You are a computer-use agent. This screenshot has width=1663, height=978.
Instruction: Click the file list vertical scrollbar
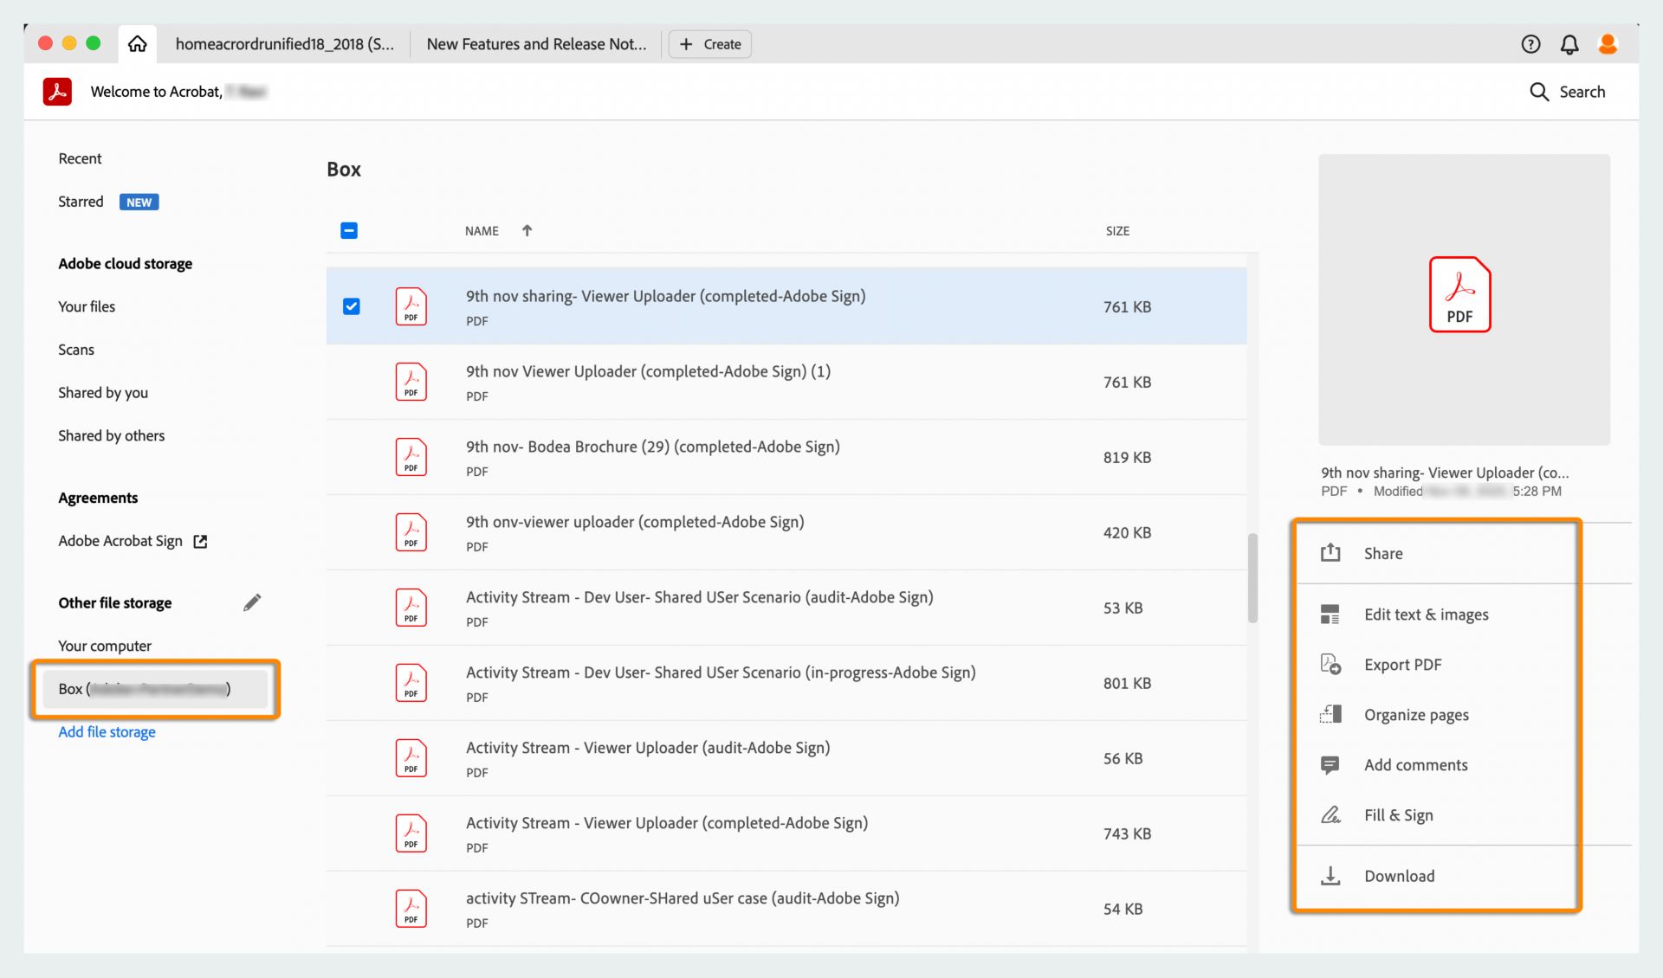pyautogui.click(x=1252, y=578)
